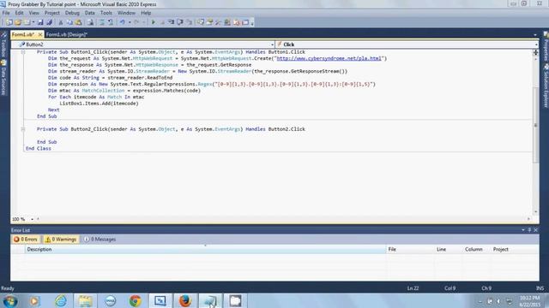Click the Open File toolbar icon
The width and height of the screenshot is (549, 308).
click(17, 22)
